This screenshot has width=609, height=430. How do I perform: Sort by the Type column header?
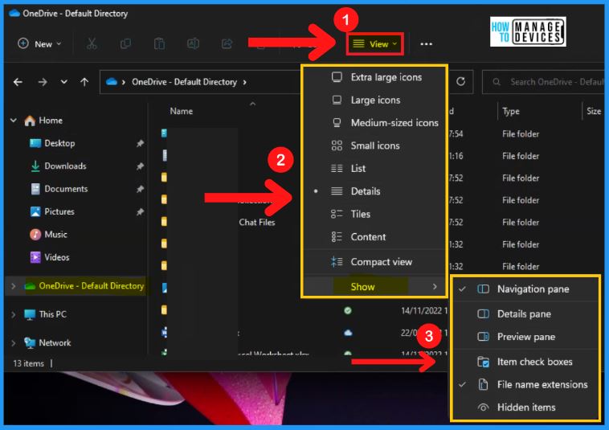511,112
